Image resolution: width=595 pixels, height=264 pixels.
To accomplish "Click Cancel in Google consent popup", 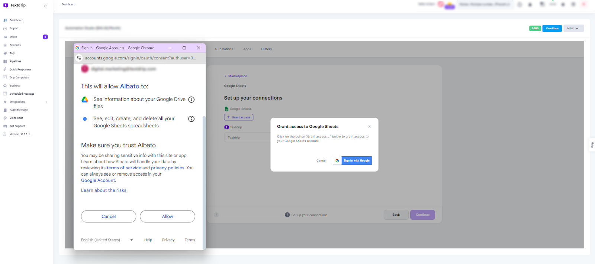I will 109,216.
